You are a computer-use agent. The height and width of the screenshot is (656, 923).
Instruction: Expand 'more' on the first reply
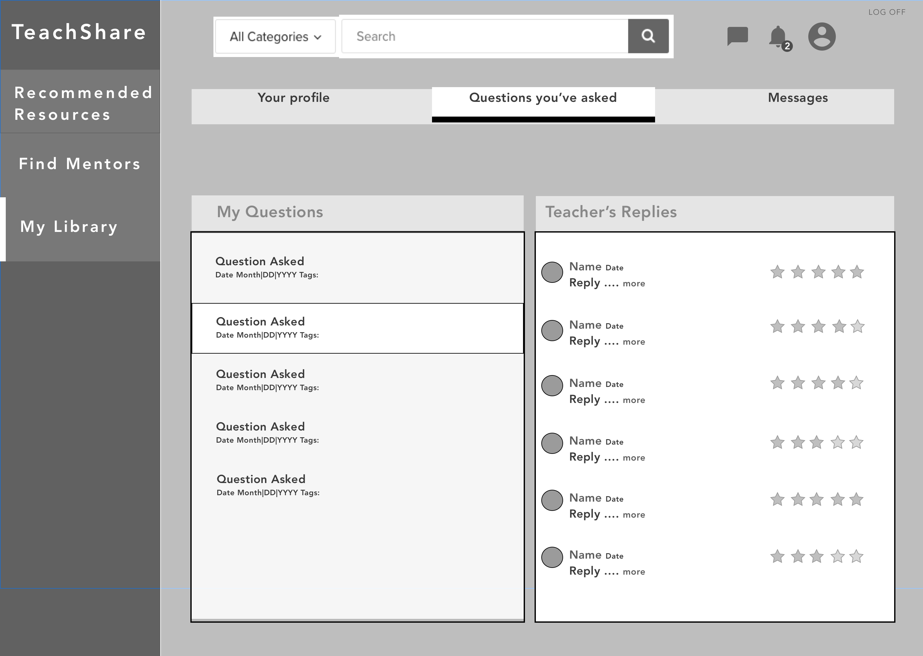634,283
